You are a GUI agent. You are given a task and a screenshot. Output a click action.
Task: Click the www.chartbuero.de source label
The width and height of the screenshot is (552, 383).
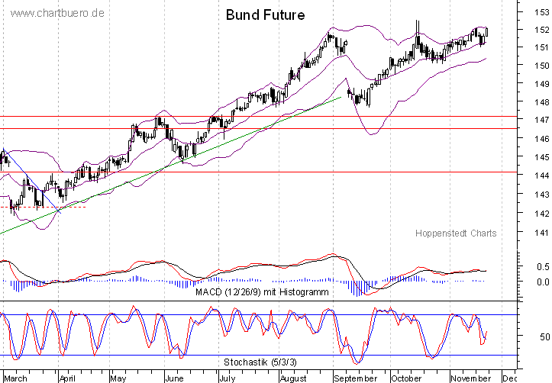pyautogui.click(x=57, y=14)
